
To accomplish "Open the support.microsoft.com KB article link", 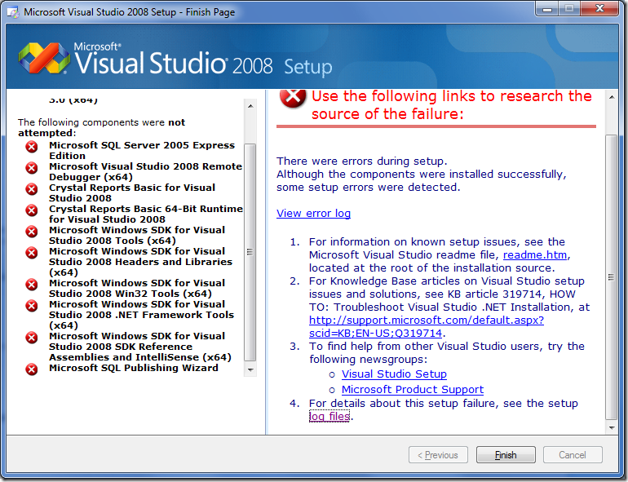I will point(426,326).
